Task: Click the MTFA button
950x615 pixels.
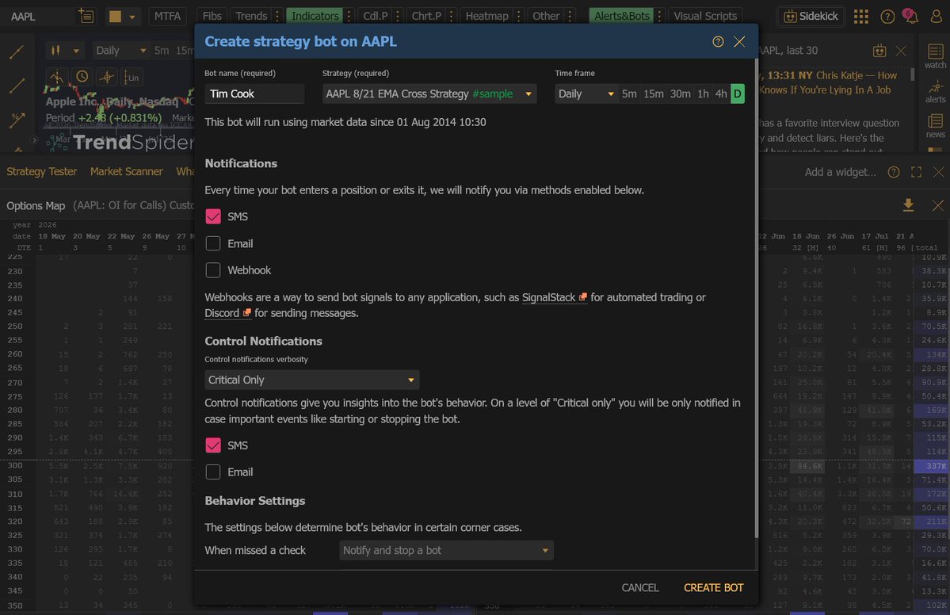Action: tap(167, 17)
